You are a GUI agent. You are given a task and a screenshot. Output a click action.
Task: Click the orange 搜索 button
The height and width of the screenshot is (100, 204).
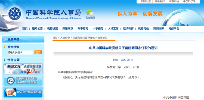coord(38,52)
